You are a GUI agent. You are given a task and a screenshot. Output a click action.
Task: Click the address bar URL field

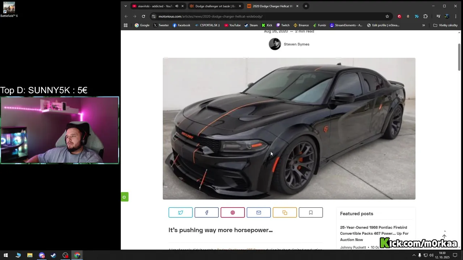point(268,16)
